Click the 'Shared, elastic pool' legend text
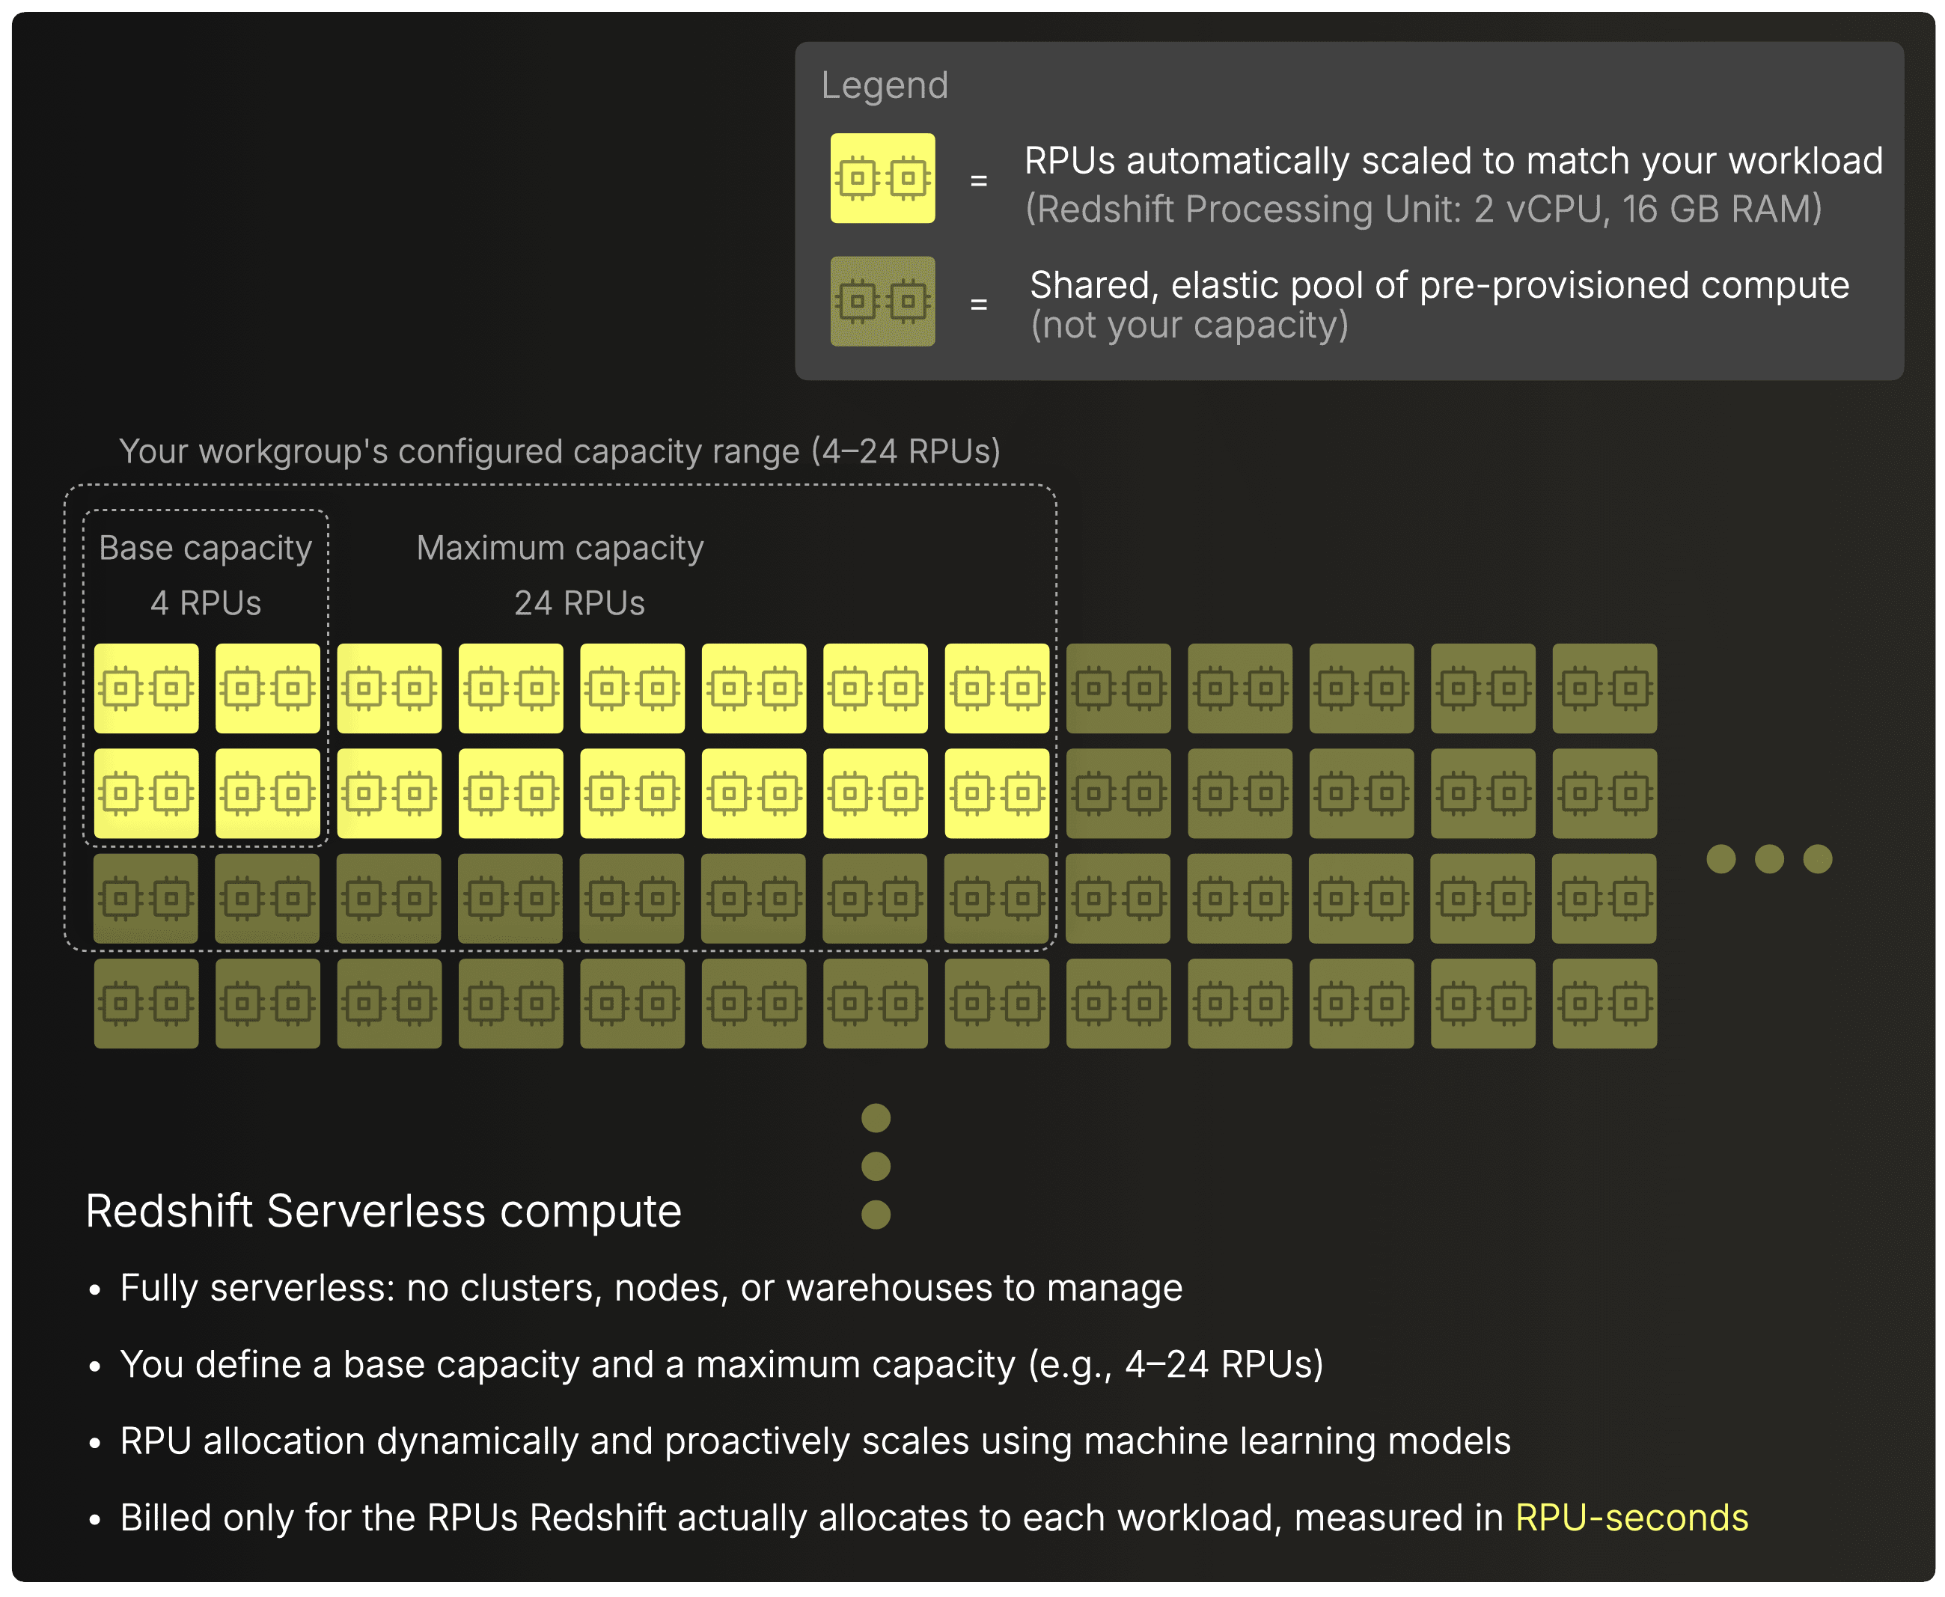1945x1597 pixels. click(x=1439, y=286)
